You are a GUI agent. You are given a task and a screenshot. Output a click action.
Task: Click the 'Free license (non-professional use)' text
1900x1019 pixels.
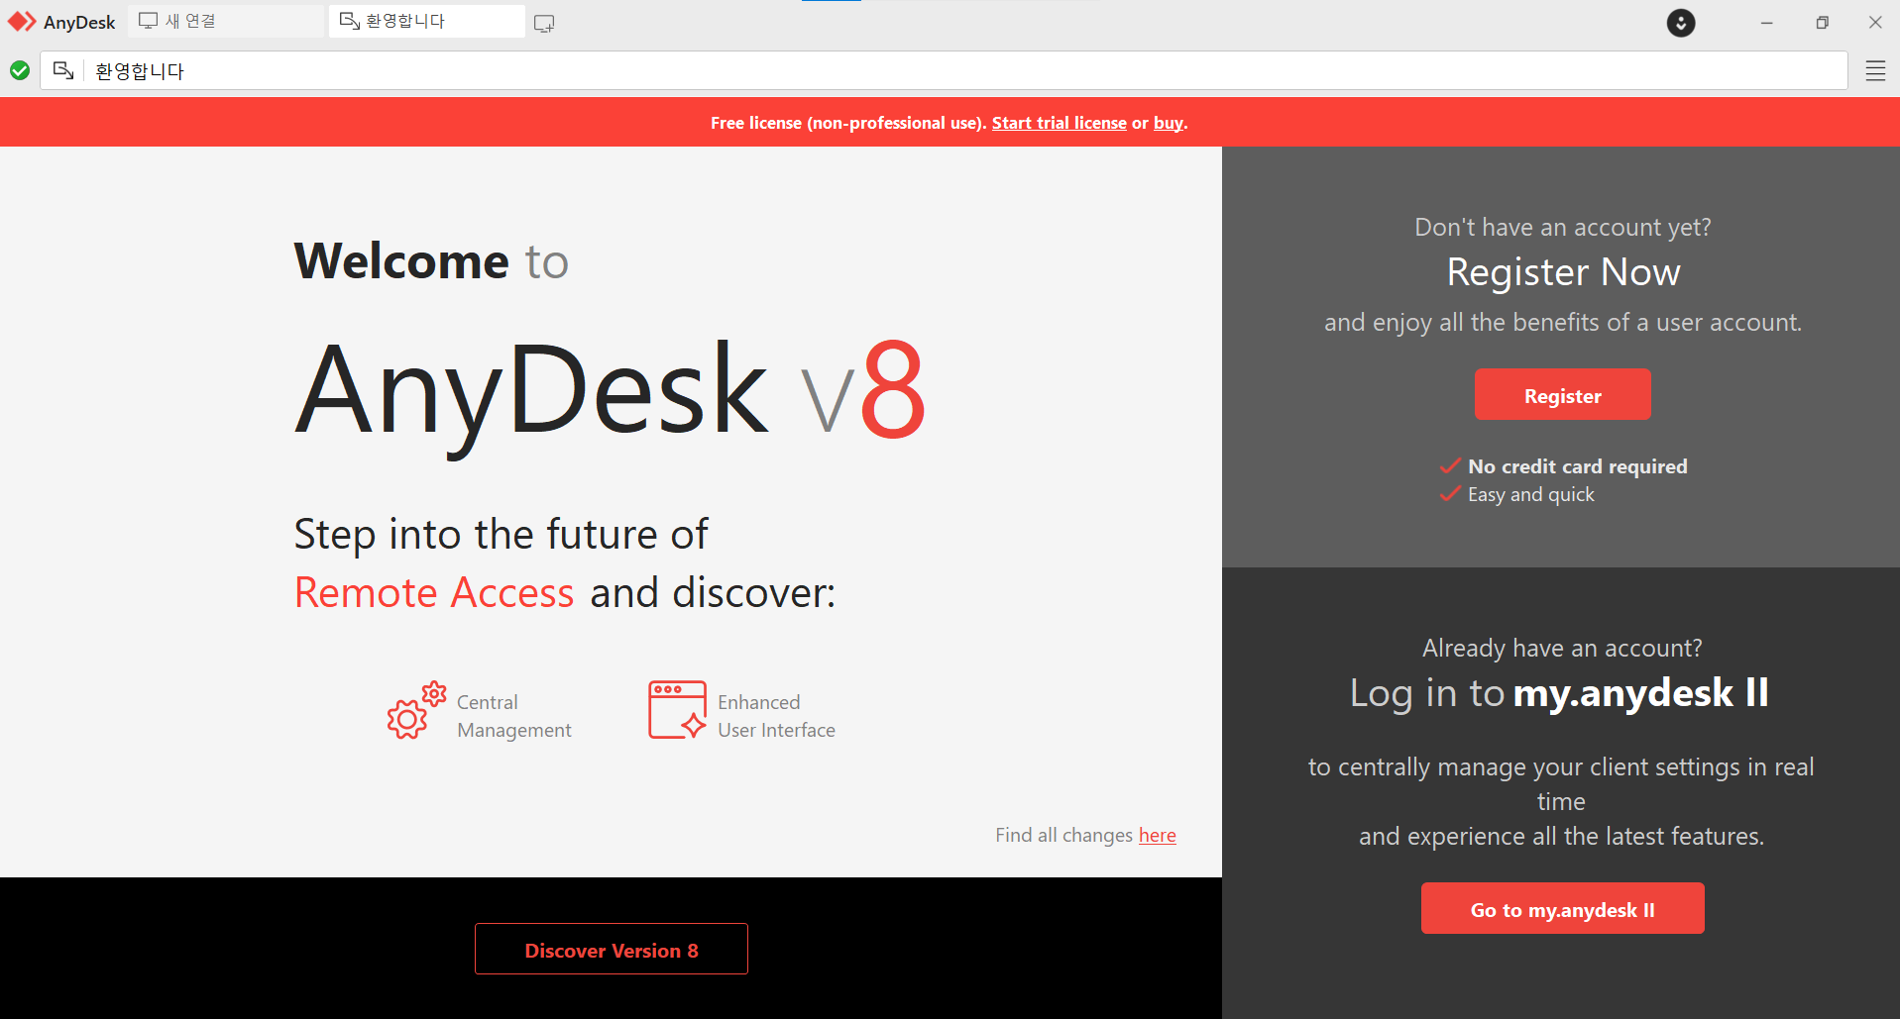(x=847, y=123)
